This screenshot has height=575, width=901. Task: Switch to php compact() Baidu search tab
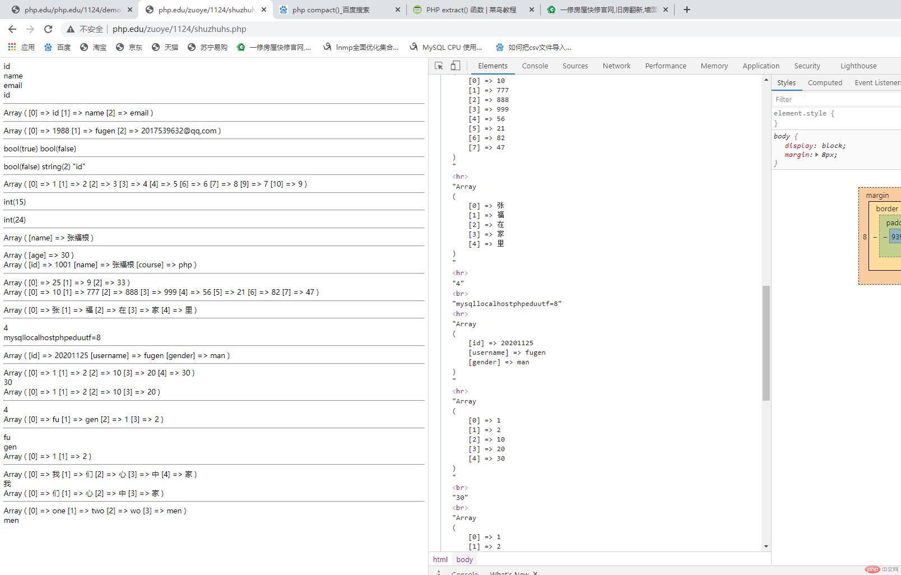click(x=331, y=10)
